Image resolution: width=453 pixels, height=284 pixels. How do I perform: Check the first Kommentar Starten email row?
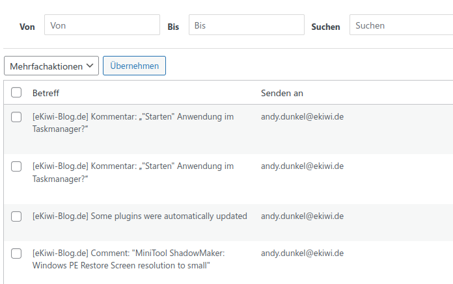(16, 117)
